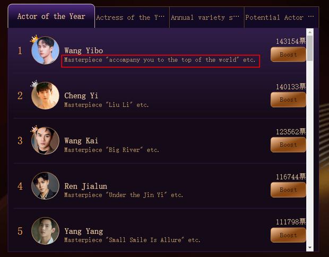Click the gold crown on first-place avatar
Viewport: 329px width, 257px height.
34,39
